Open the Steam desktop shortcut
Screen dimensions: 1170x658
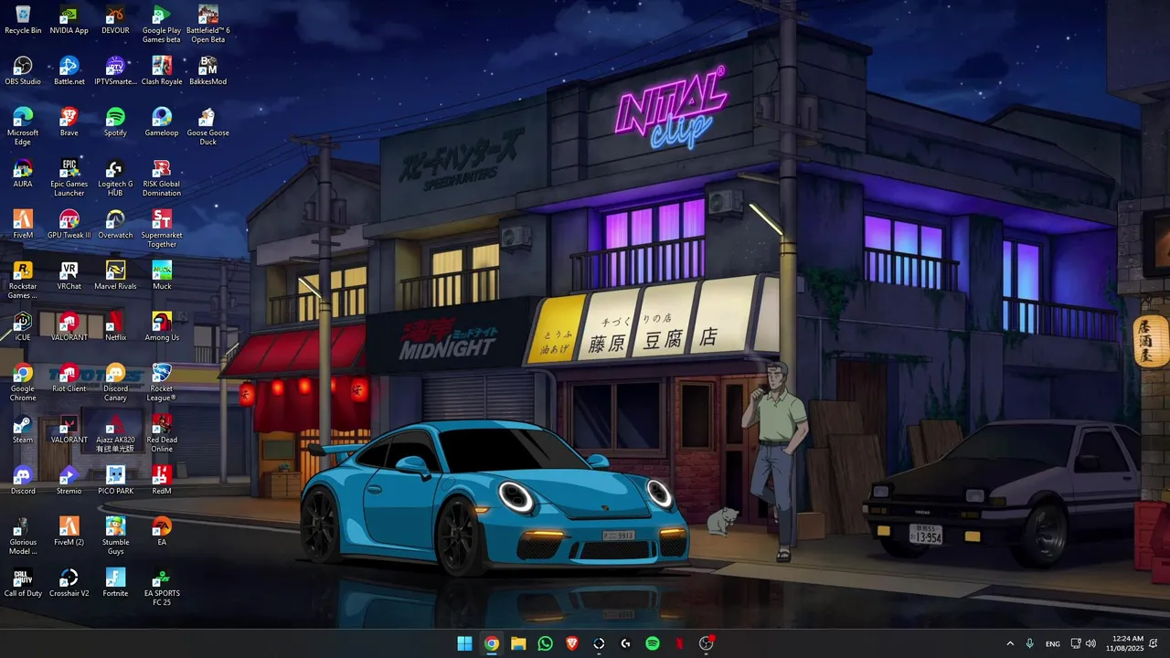[x=23, y=430]
